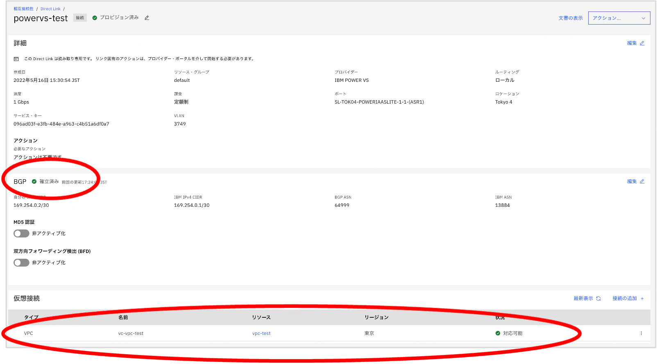Open the overflow menu for the vc-vpc-test row
This screenshot has height=364, width=657.
click(x=641, y=333)
